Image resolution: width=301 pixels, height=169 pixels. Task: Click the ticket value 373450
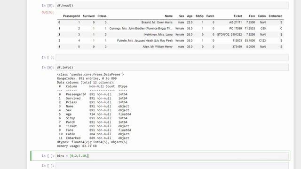pyautogui.click(x=237, y=47)
